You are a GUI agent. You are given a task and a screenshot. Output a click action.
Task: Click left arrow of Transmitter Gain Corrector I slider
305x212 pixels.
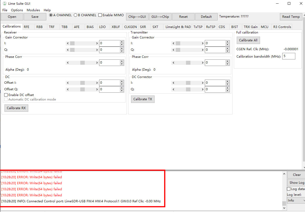click(x=173, y=43)
